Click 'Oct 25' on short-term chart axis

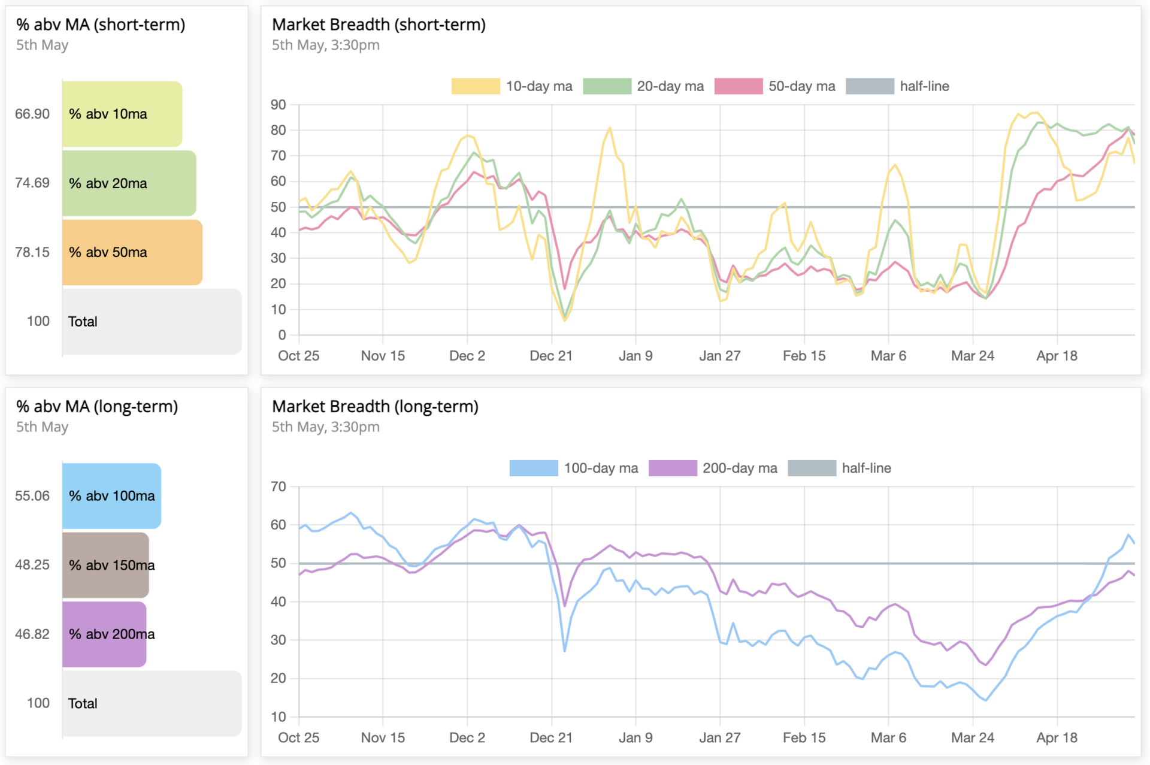pyautogui.click(x=298, y=356)
